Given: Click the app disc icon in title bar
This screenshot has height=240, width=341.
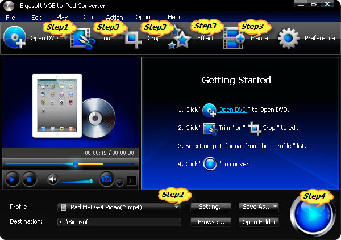Looking at the screenshot, I should [x=9, y=6].
